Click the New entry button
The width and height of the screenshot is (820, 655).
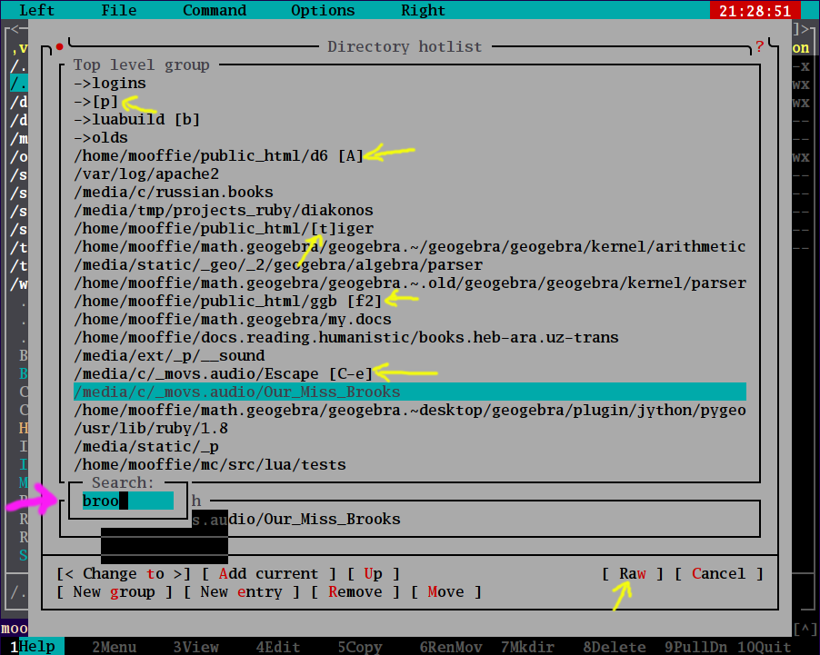point(241,591)
